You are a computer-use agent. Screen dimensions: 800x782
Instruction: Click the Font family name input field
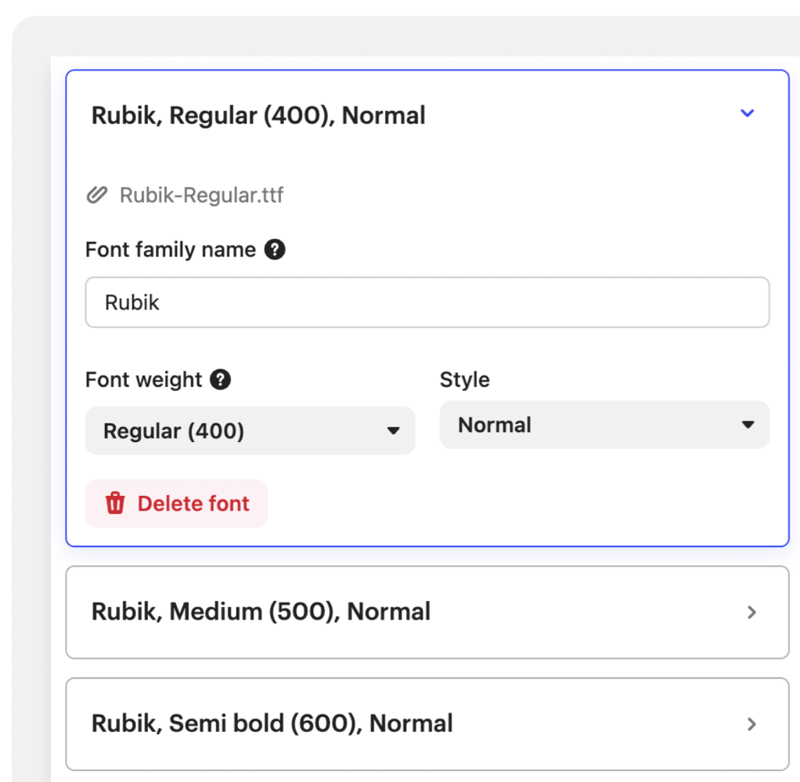tap(427, 302)
